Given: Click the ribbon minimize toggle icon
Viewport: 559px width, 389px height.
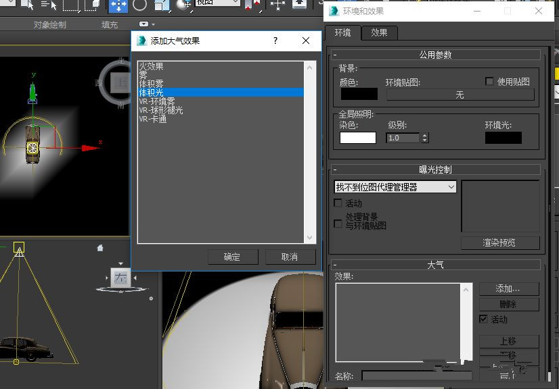Looking at the screenshot, I should (143, 24).
